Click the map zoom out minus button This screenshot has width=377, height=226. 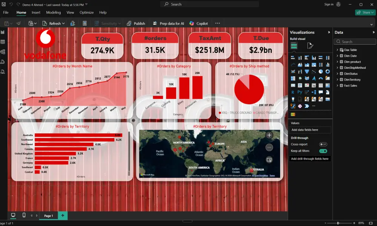[x=269, y=147]
